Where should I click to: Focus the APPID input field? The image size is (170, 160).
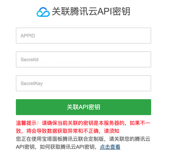(83, 36)
